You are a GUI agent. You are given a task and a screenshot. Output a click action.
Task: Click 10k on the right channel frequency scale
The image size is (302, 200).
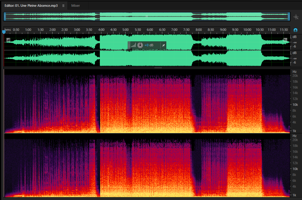295,169
